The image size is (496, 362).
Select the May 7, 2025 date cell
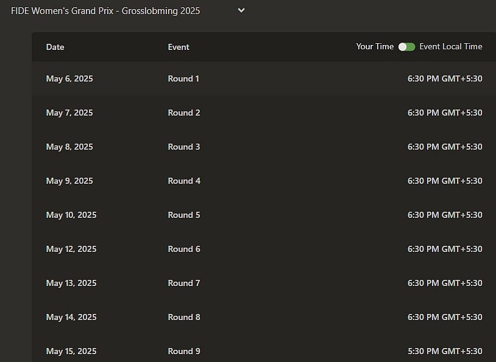coord(69,113)
